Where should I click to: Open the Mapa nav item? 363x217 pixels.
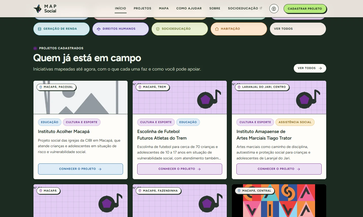(164, 8)
